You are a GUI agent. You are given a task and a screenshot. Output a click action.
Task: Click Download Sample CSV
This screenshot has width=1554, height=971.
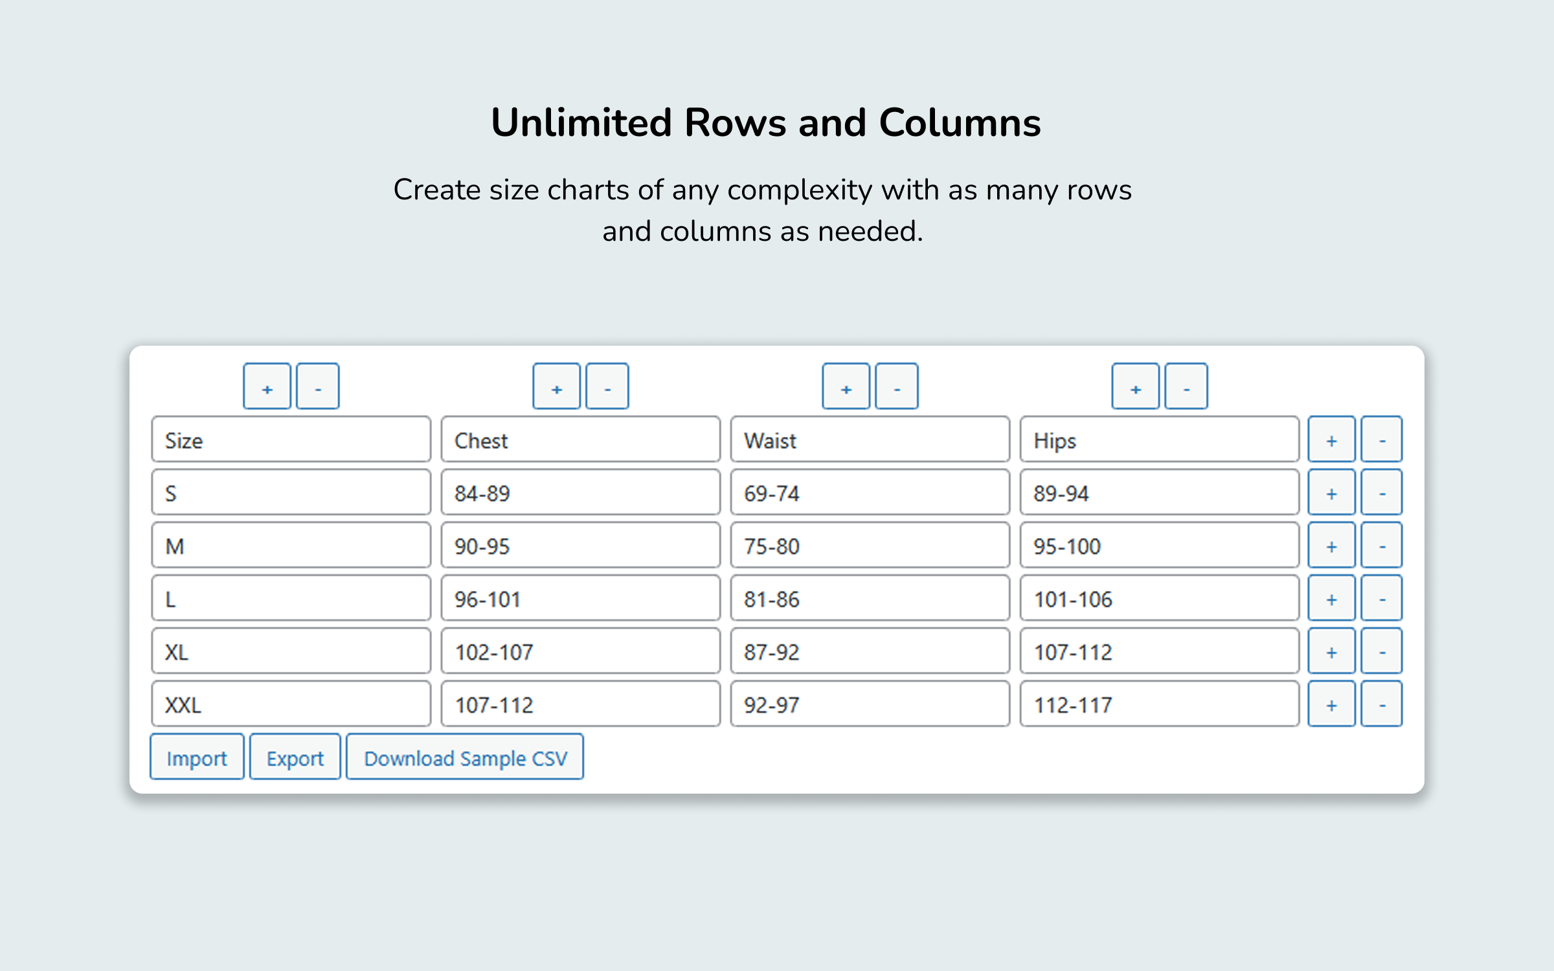[x=465, y=757]
